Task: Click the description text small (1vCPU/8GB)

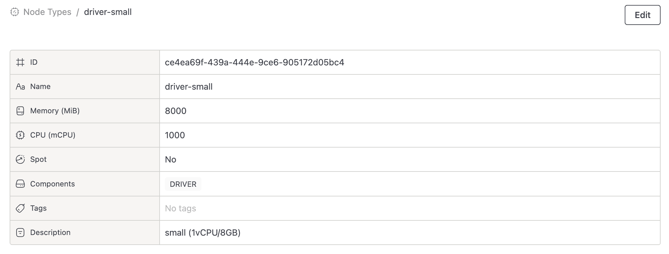Action: pos(203,233)
